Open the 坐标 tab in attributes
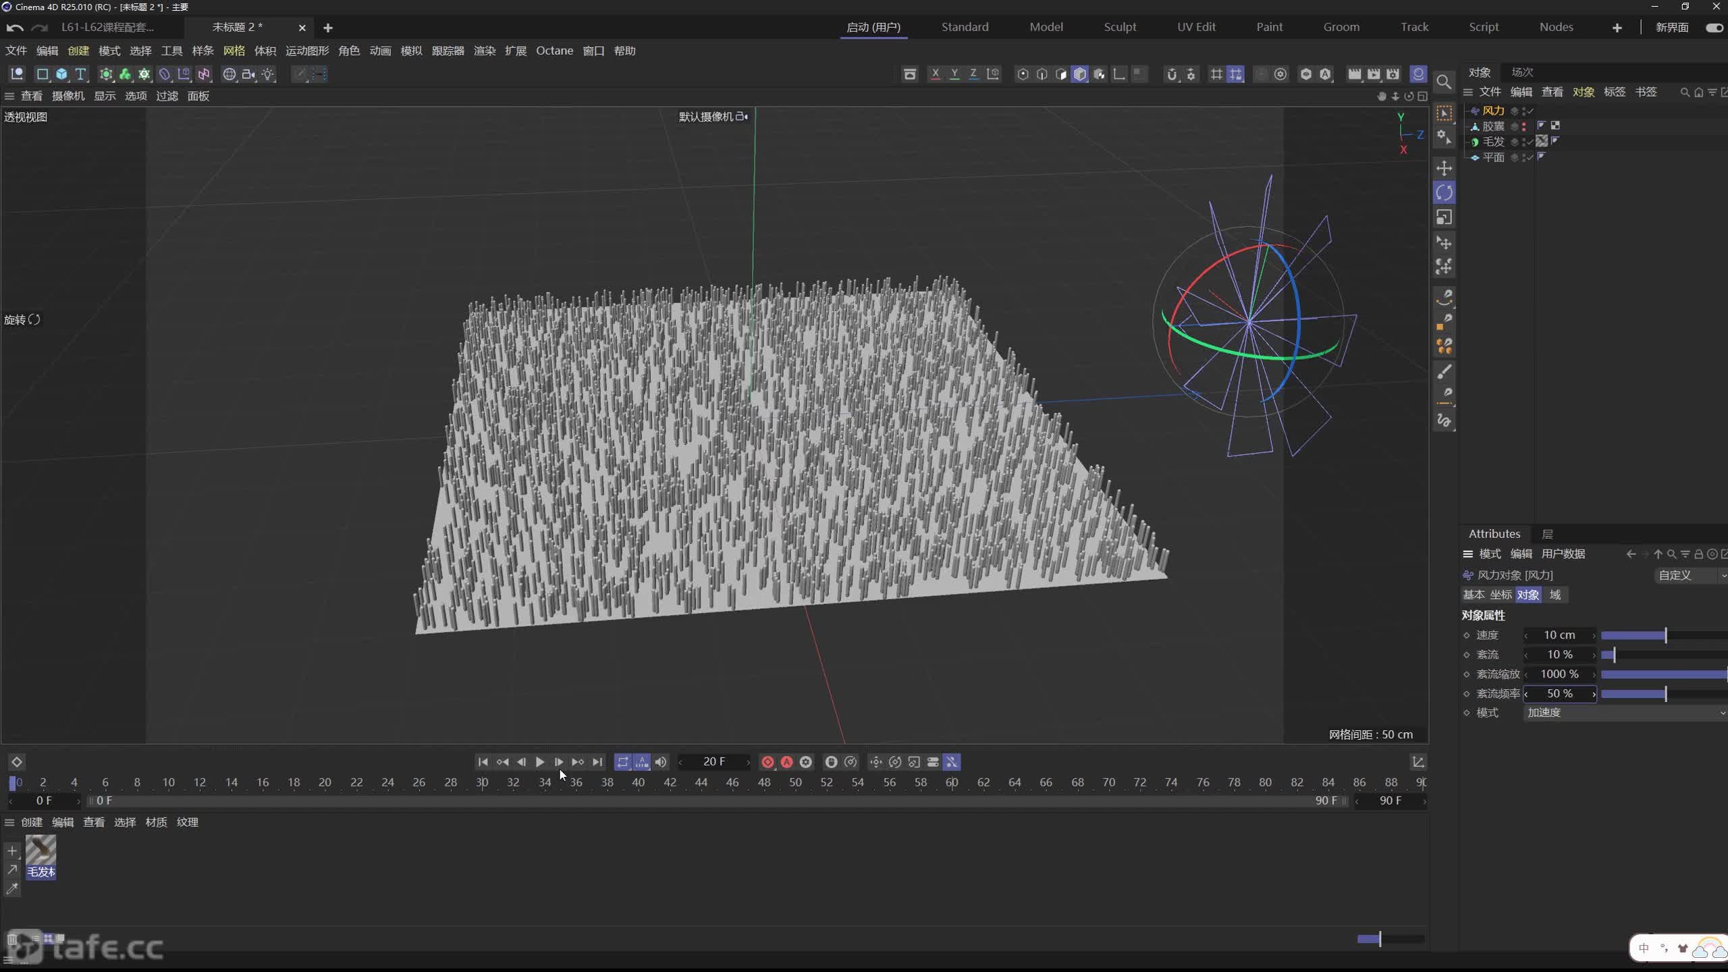1728x972 pixels. 1501,595
